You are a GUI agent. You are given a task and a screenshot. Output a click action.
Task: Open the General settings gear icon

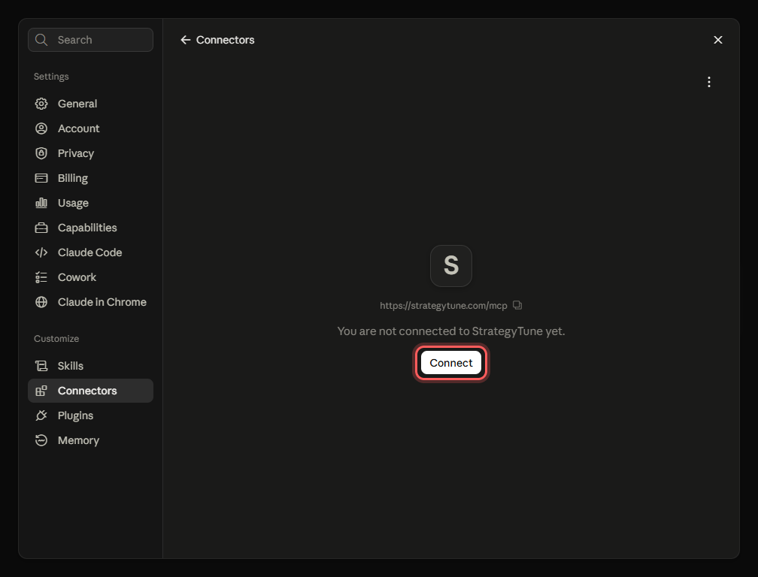click(41, 104)
